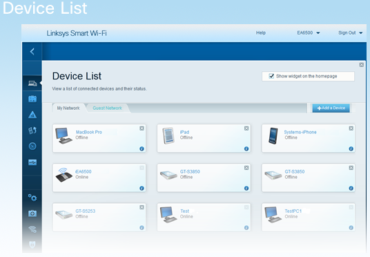Remove the Systems-iPhone device card
Viewport: 370px width, 257px height.
click(351, 128)
